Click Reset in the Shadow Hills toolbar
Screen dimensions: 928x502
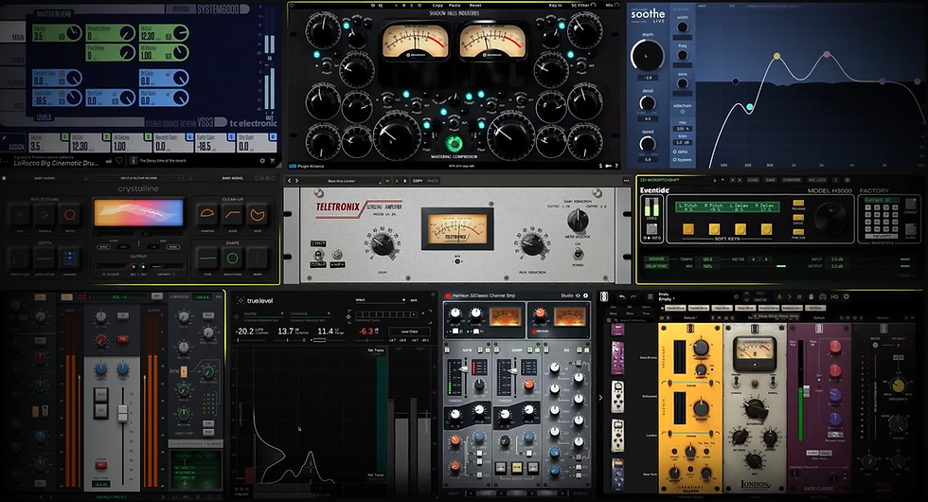tap(474, 6)
